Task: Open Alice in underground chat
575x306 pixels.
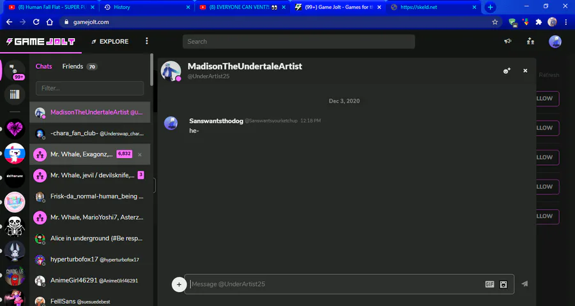Action: 90,238
